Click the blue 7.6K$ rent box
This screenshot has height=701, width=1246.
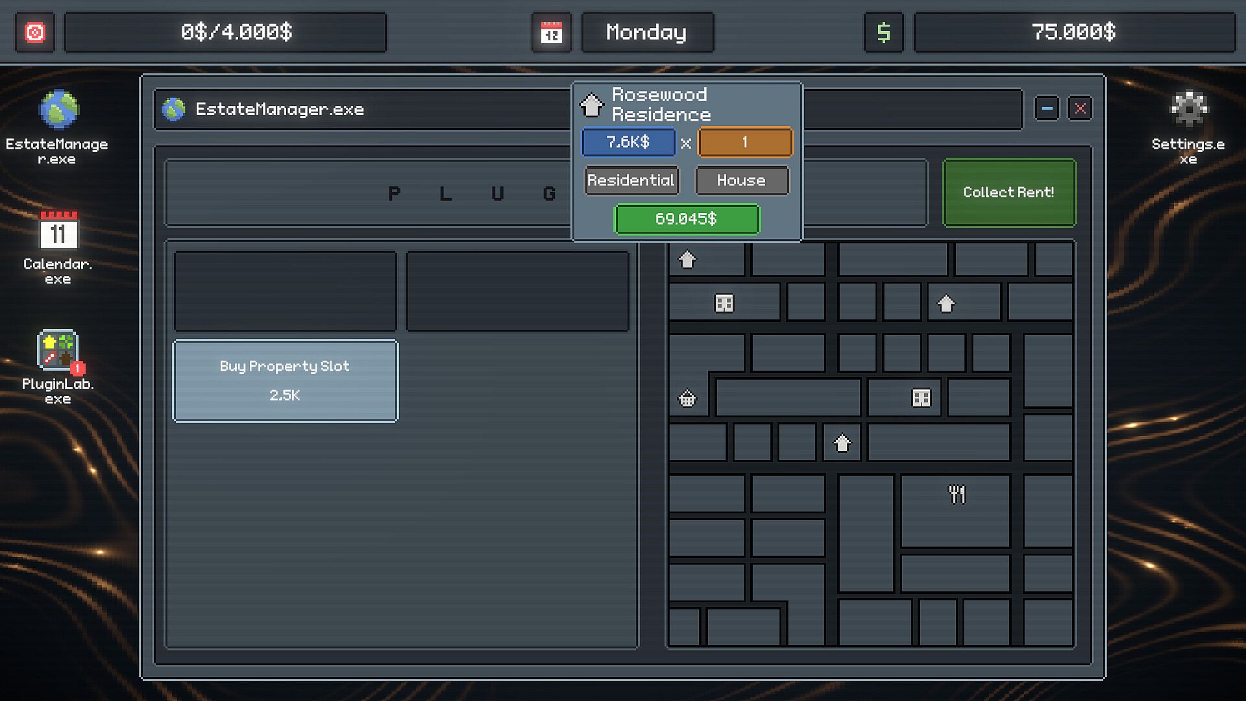click(628, 142)
